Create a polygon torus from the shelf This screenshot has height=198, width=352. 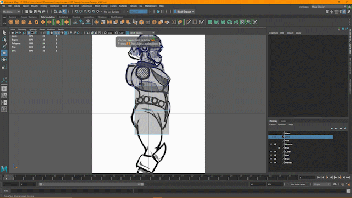point(36,22)
